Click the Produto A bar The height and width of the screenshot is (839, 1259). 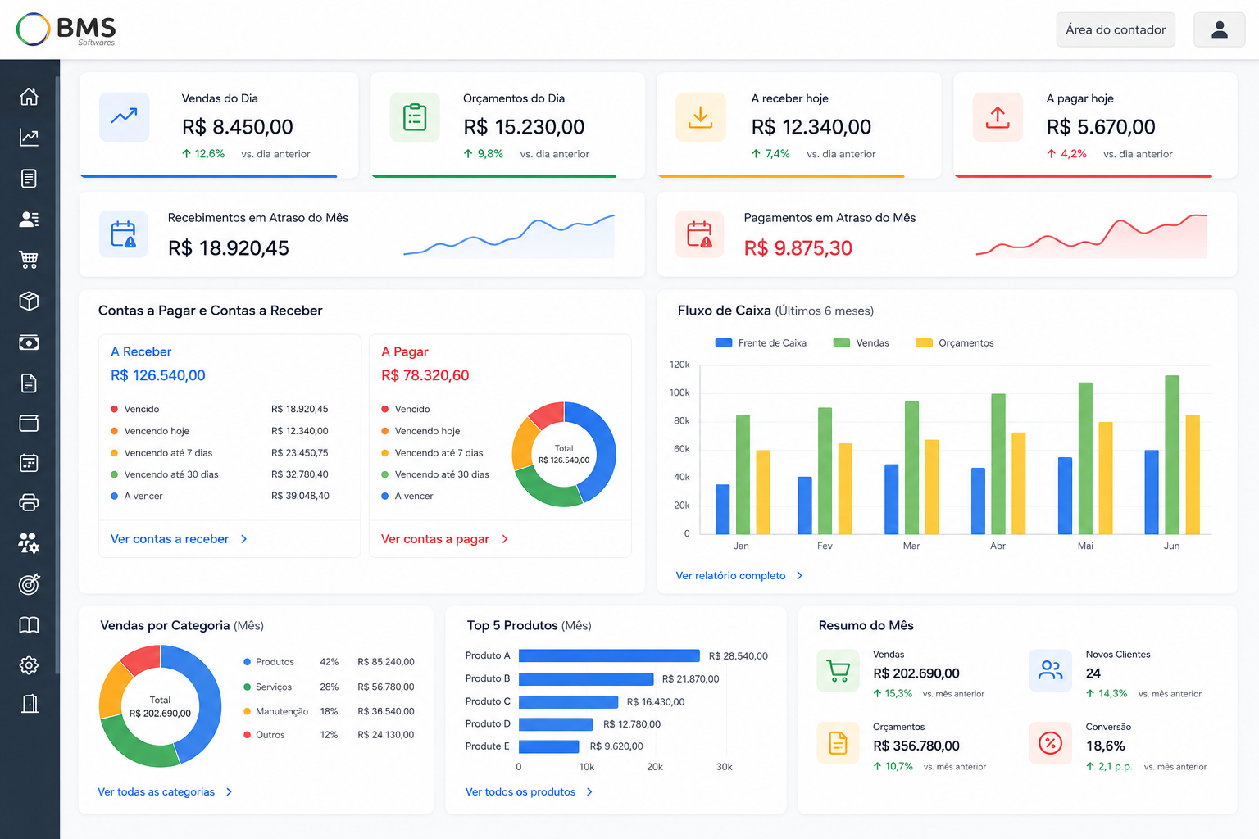(x=609, y=655)
